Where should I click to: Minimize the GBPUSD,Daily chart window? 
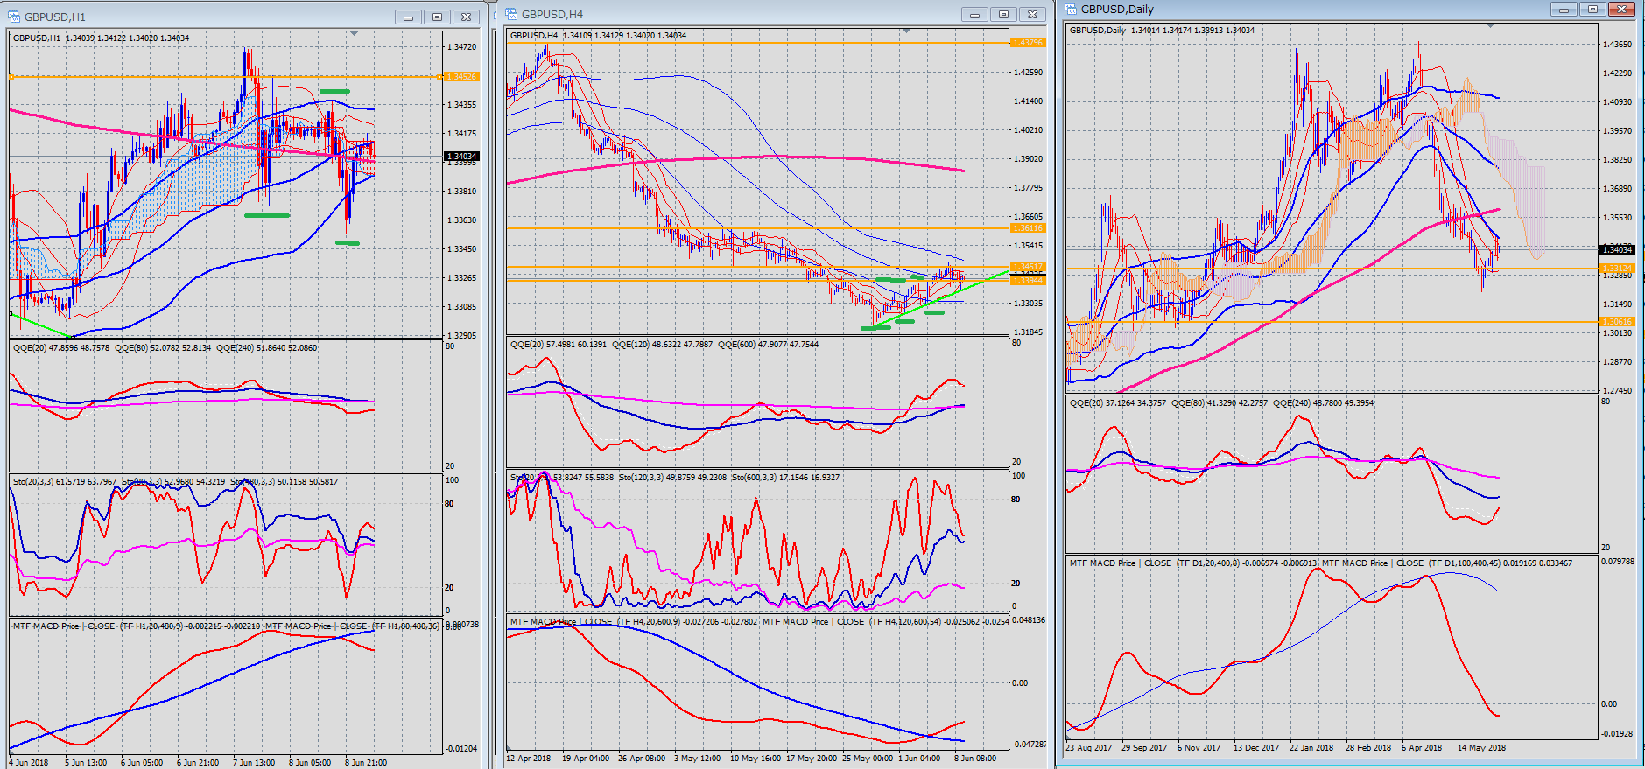1564,9
